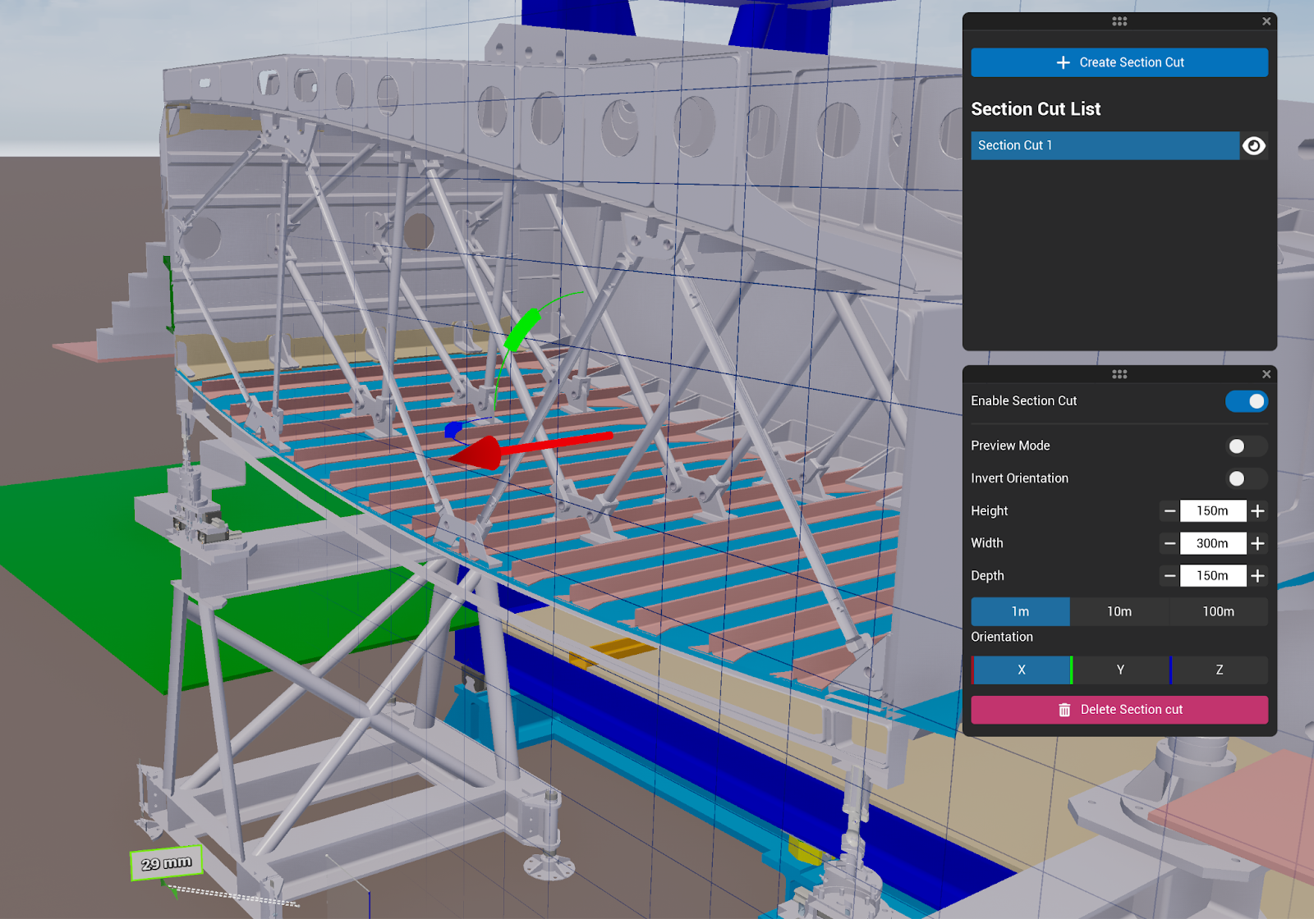Set orientation to Y axis
1314x919 pixels.
pos(1120,670)
